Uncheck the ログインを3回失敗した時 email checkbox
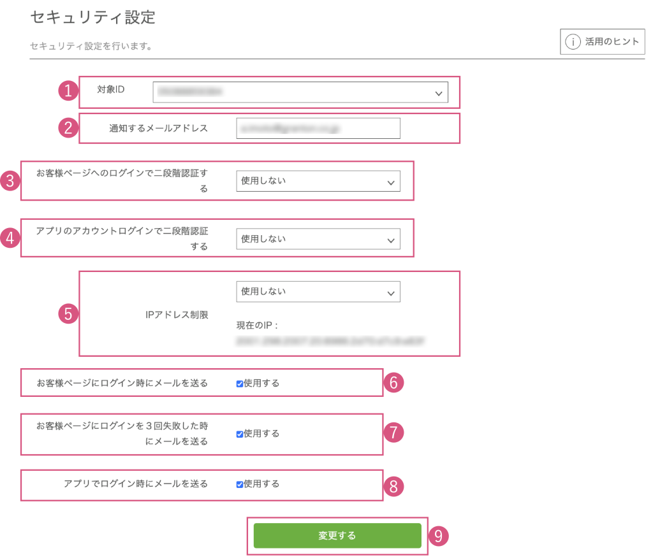The width and height of the screenshot is (653, 560). [239, 434]
